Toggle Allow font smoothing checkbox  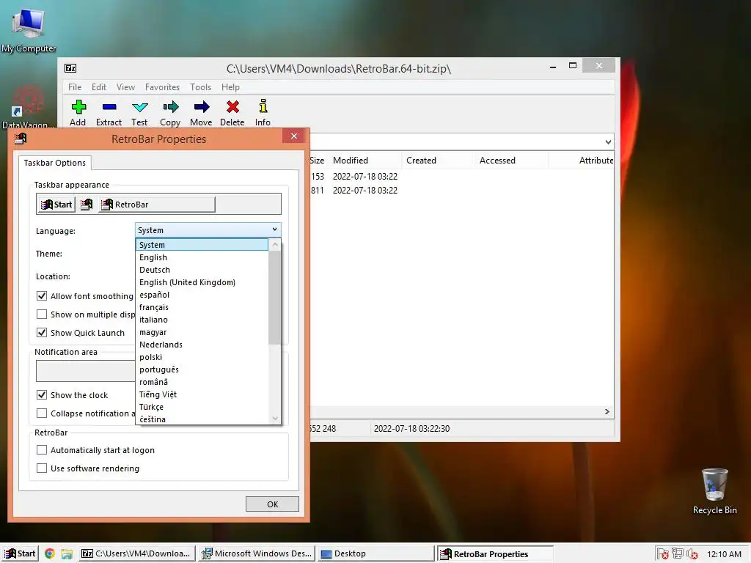point(42,296)
